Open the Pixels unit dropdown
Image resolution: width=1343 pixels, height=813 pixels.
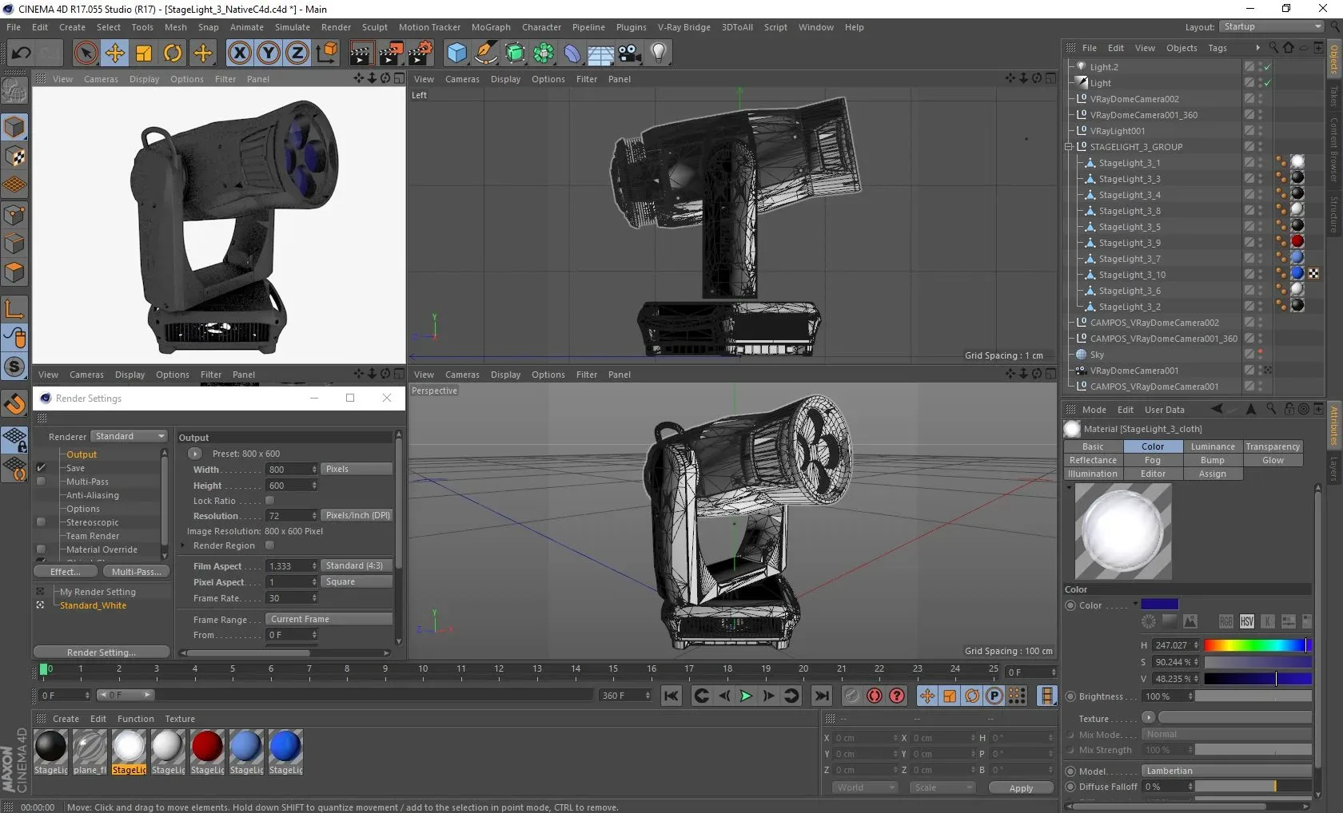pyautogui.click(x=357, y=469)
